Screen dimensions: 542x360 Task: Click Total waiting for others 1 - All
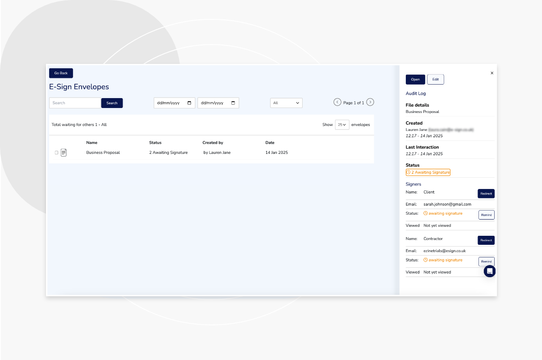click(x=79, y=125)
